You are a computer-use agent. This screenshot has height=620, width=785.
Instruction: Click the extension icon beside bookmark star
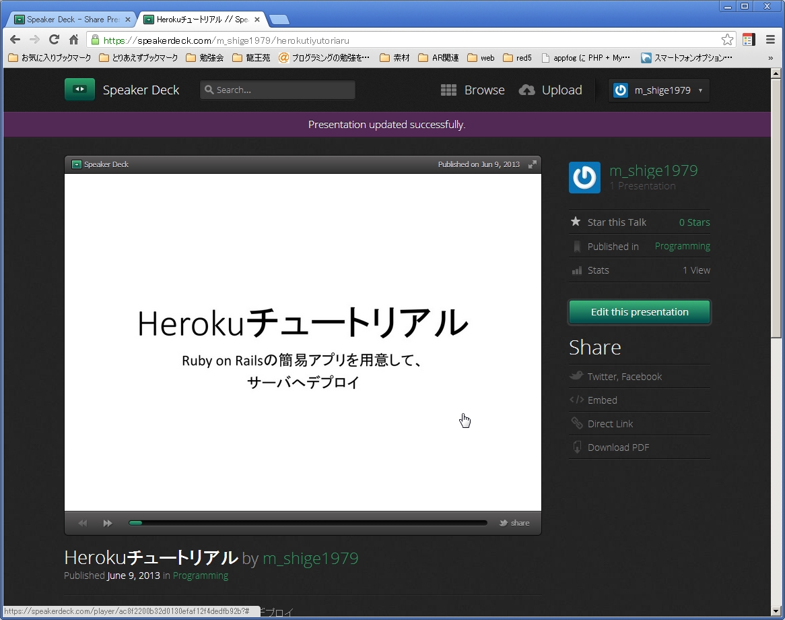coord(749,40)
